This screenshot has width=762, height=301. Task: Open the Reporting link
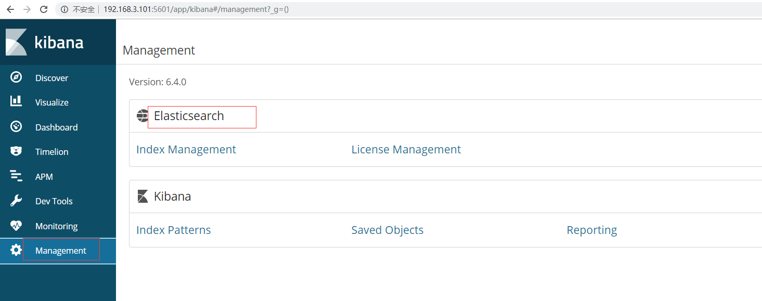coord(591,230)
